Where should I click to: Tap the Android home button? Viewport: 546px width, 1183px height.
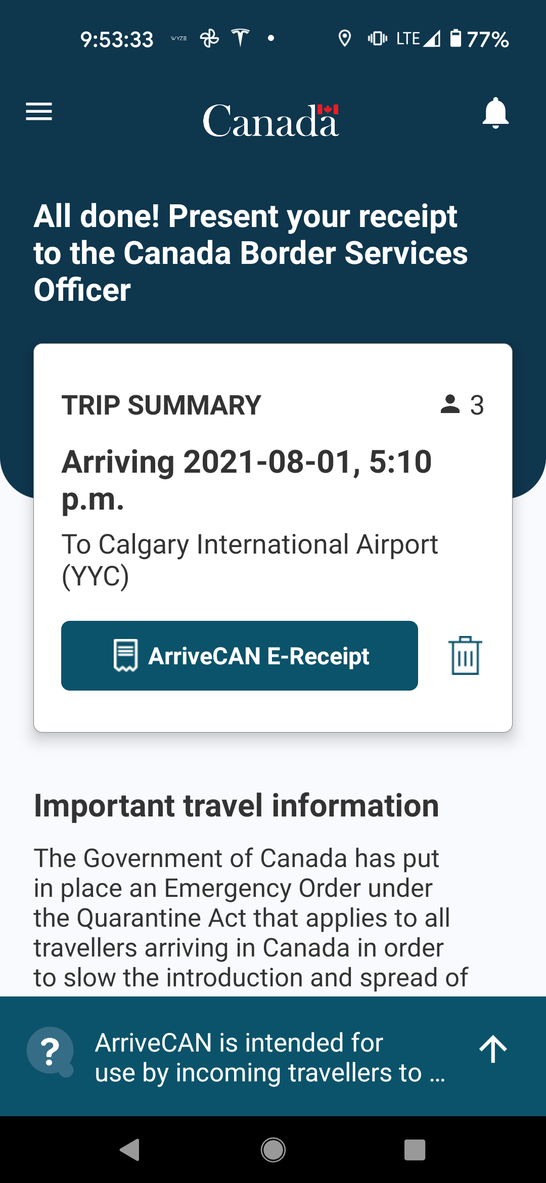(x=273, y=1150)
